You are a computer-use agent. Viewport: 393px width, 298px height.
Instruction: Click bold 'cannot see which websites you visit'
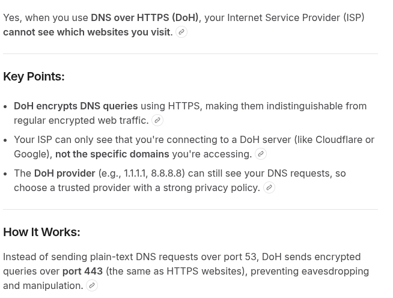88,32
